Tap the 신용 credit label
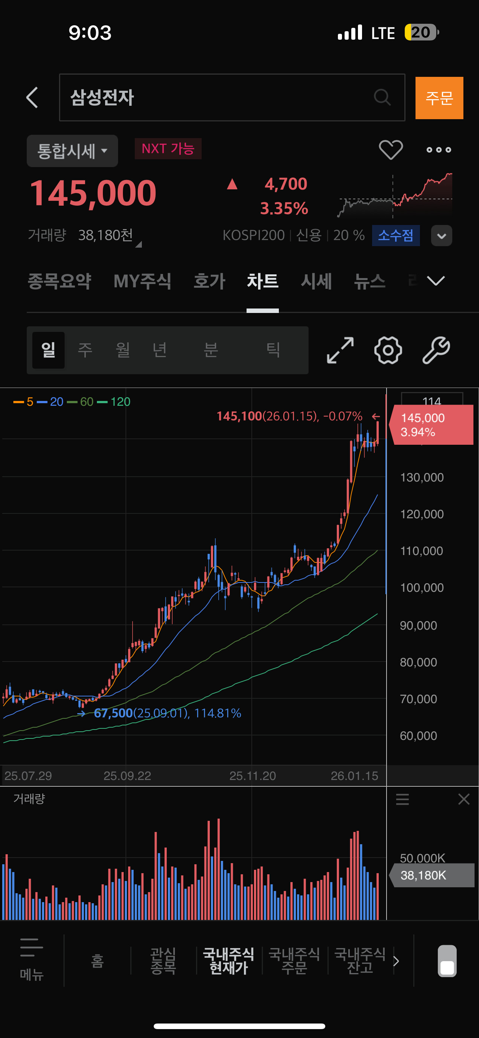Viewport: 479px width, 1038px height. (x=309, y=235)
